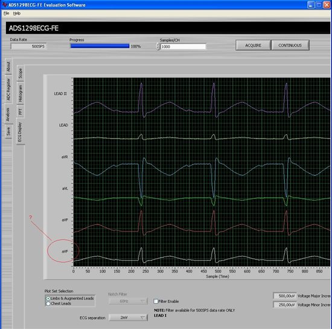Click the ACQUIRE button
Screen dimensions: 332x329
(x=253, y=45)
